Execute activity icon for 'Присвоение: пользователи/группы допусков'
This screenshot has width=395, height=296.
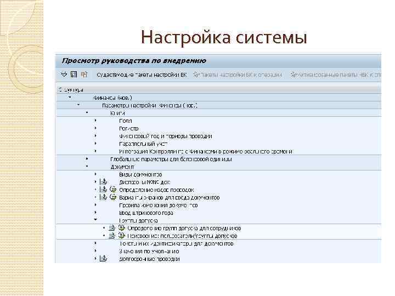pyautogui.click(x=122, y=236)
